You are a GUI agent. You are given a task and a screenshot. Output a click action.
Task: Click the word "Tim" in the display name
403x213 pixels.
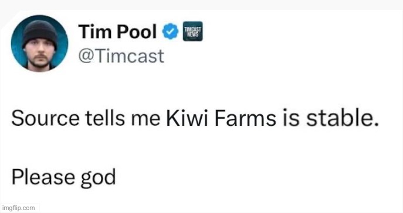click(x=94, y=32)
